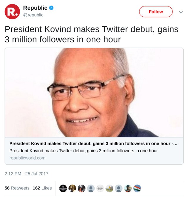Click the third liker avatar, woman's photo
This screenshot has width=188, height=198.
pyautogui.click(x=82, y=188)
